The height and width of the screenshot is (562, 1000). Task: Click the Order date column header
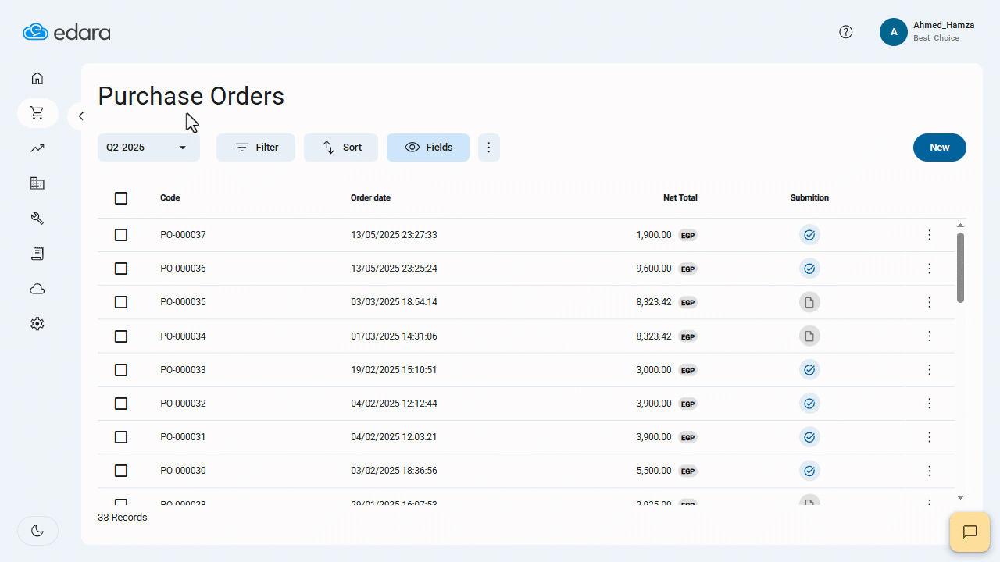(370, 198)
